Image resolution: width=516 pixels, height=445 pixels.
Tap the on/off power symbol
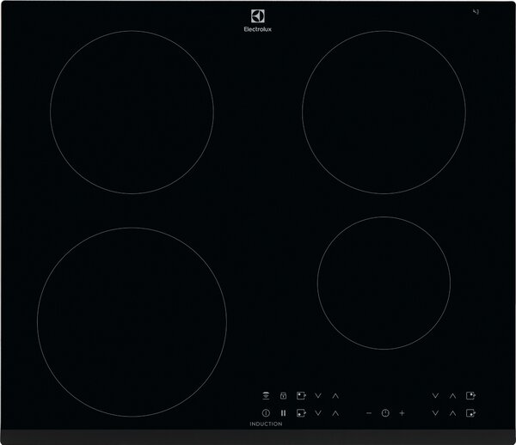click(266, 413)
